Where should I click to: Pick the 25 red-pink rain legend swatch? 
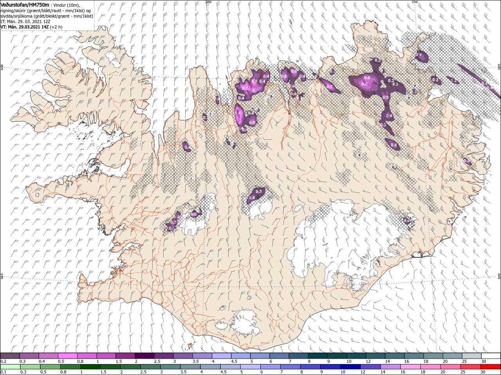pos(470,367)
